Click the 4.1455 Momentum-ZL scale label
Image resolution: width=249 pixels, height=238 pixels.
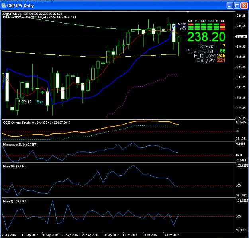click(x=241, y=143)
